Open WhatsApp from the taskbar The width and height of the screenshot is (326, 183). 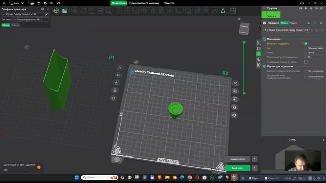tap(212, 178)
